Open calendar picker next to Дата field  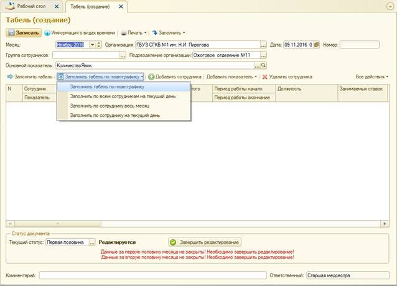pos(317,45)
